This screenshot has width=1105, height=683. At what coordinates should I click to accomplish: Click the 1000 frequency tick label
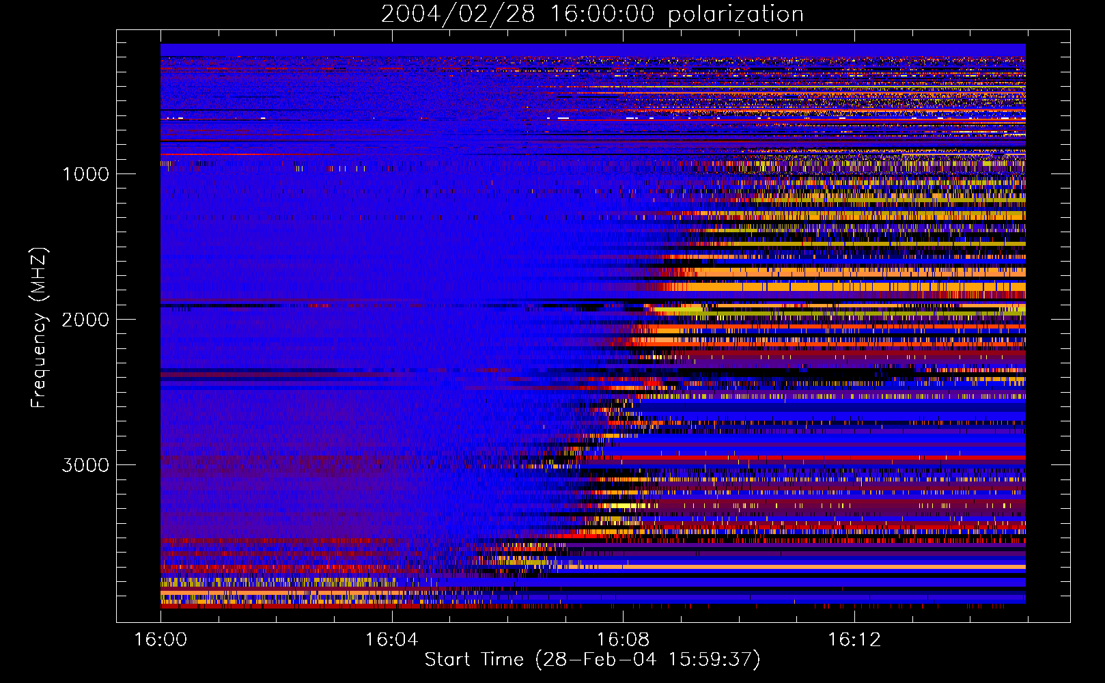pyautogui.click(x=85, y=174)
